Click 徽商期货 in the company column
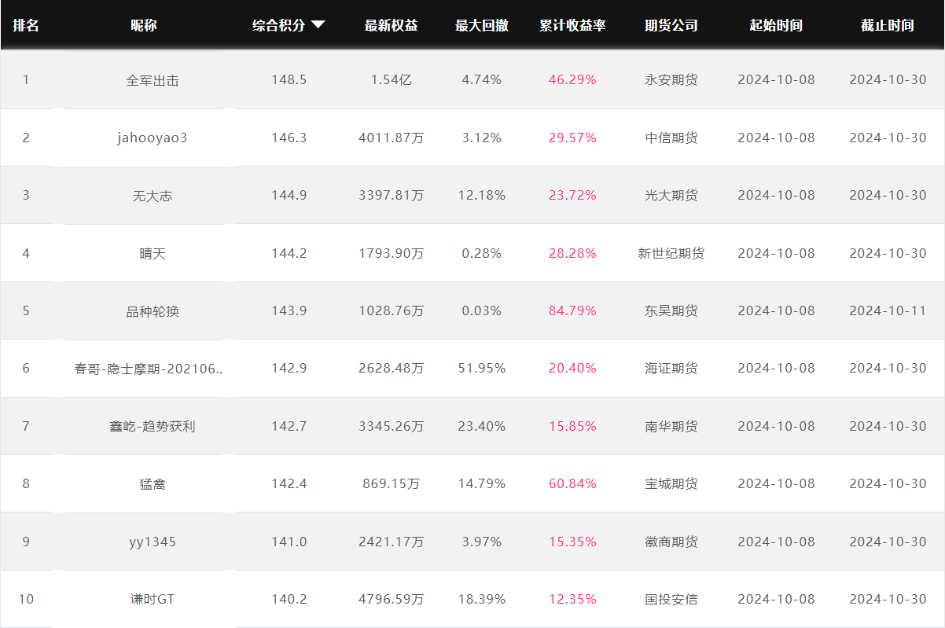Image resolution: width=945 pixels, height=628 pixels. pos(671,542)
